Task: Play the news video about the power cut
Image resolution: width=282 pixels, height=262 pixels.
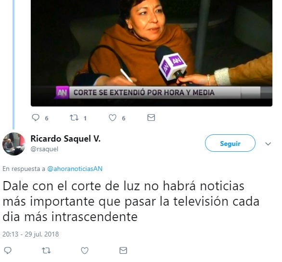Action: (x=152, y=53)
